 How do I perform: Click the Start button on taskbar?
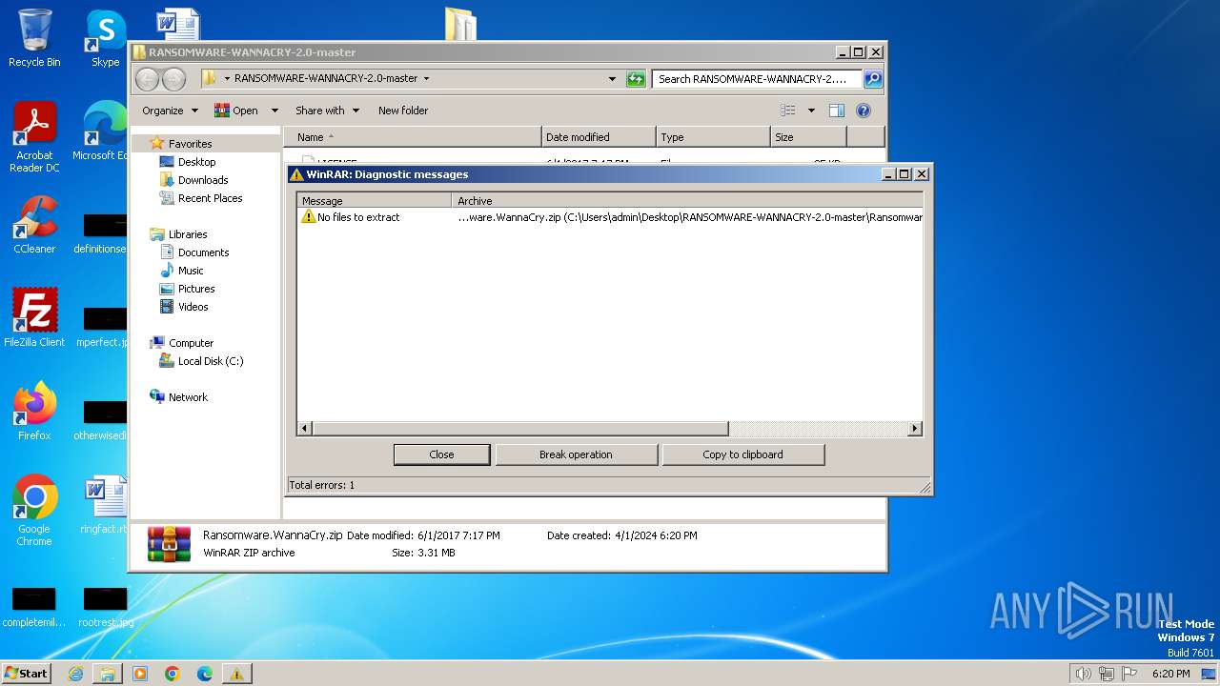[x=26, y=673]
